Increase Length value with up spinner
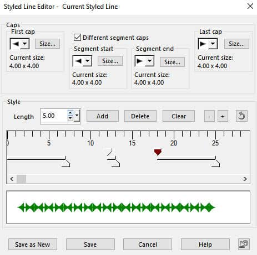The height and width of the screenshot is (255, 257). coord(70,113)
